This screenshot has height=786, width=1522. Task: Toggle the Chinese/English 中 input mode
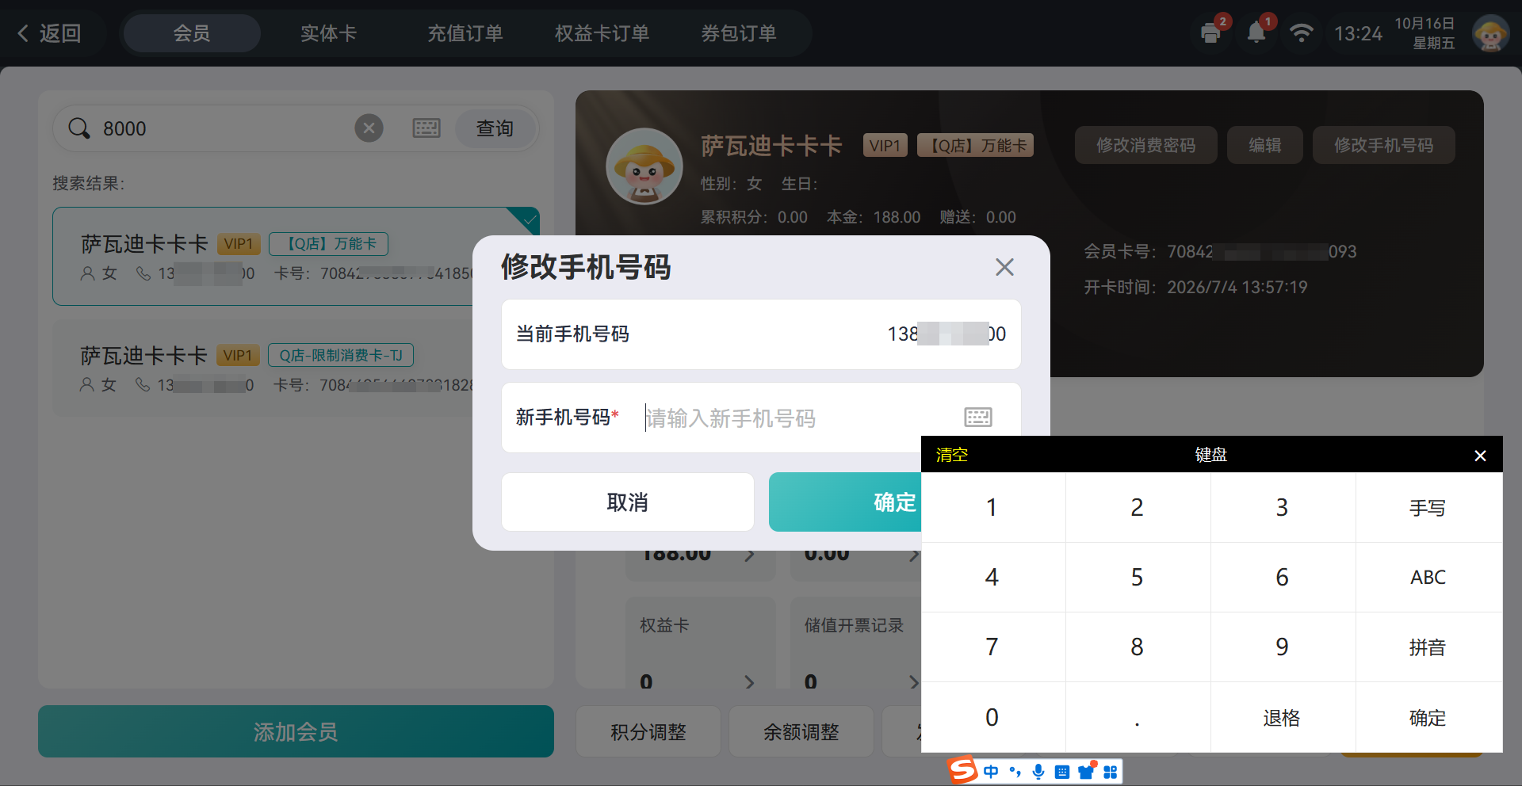991,772
